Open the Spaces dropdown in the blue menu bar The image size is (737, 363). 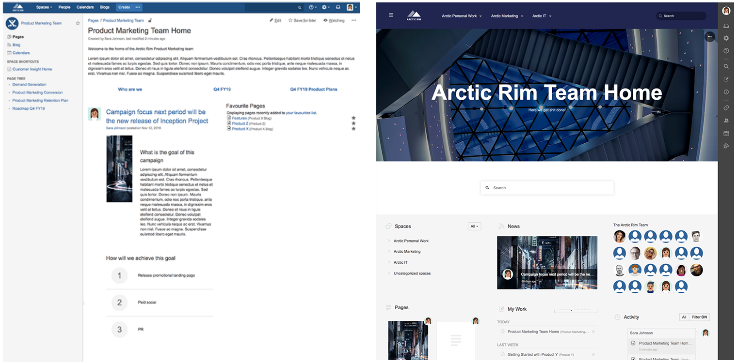click(x=44, y=7)
